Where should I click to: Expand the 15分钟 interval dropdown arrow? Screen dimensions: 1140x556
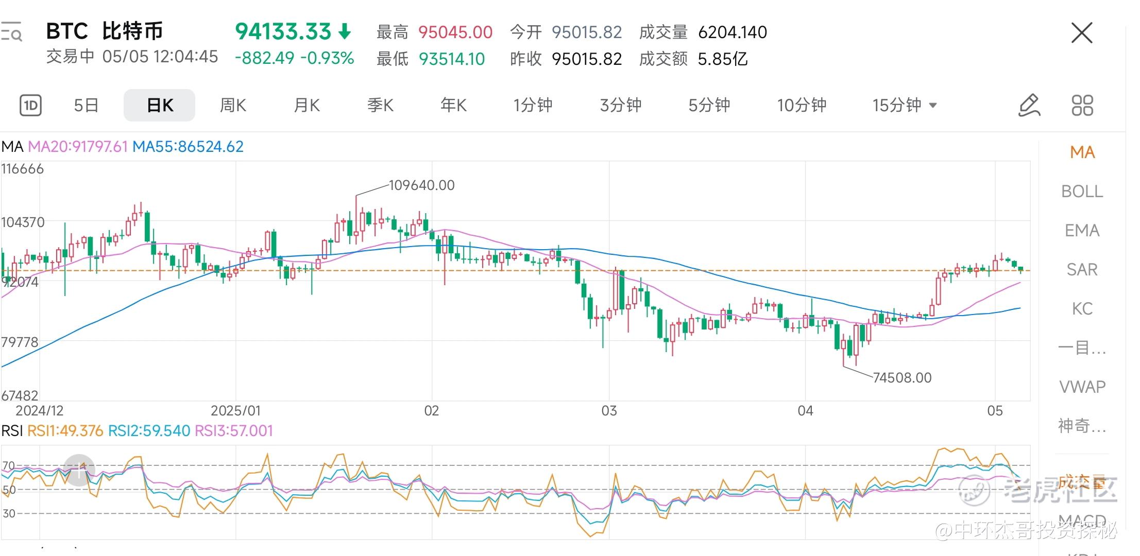932,106
